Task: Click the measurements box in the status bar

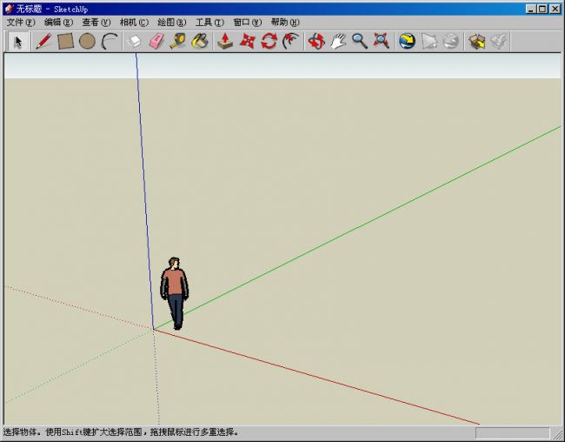Action: [512, 433]
